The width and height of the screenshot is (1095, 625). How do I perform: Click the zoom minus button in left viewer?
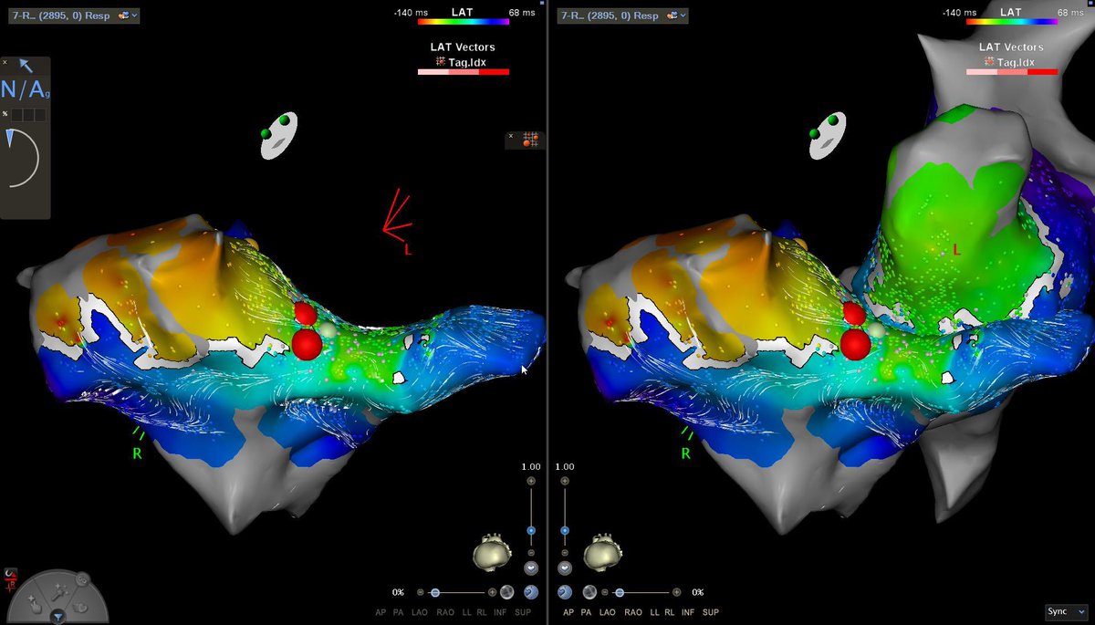531,553
